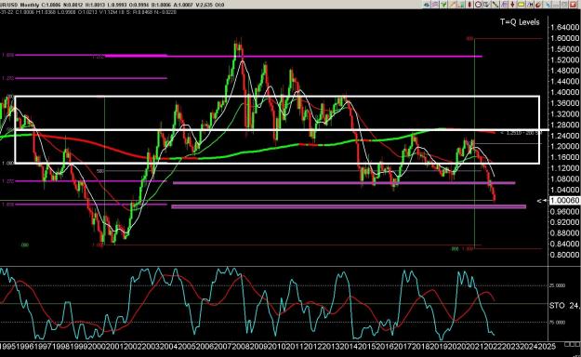The image size is (581, 357).
Task: Click the round clock toolbar icon
Action: pyautogui.click(x=478, y=5)
